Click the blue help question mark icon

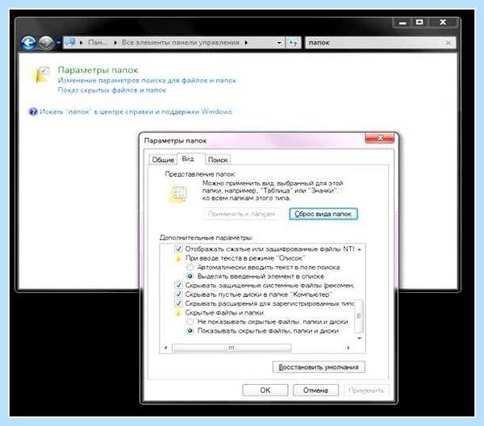pos(33,111)
